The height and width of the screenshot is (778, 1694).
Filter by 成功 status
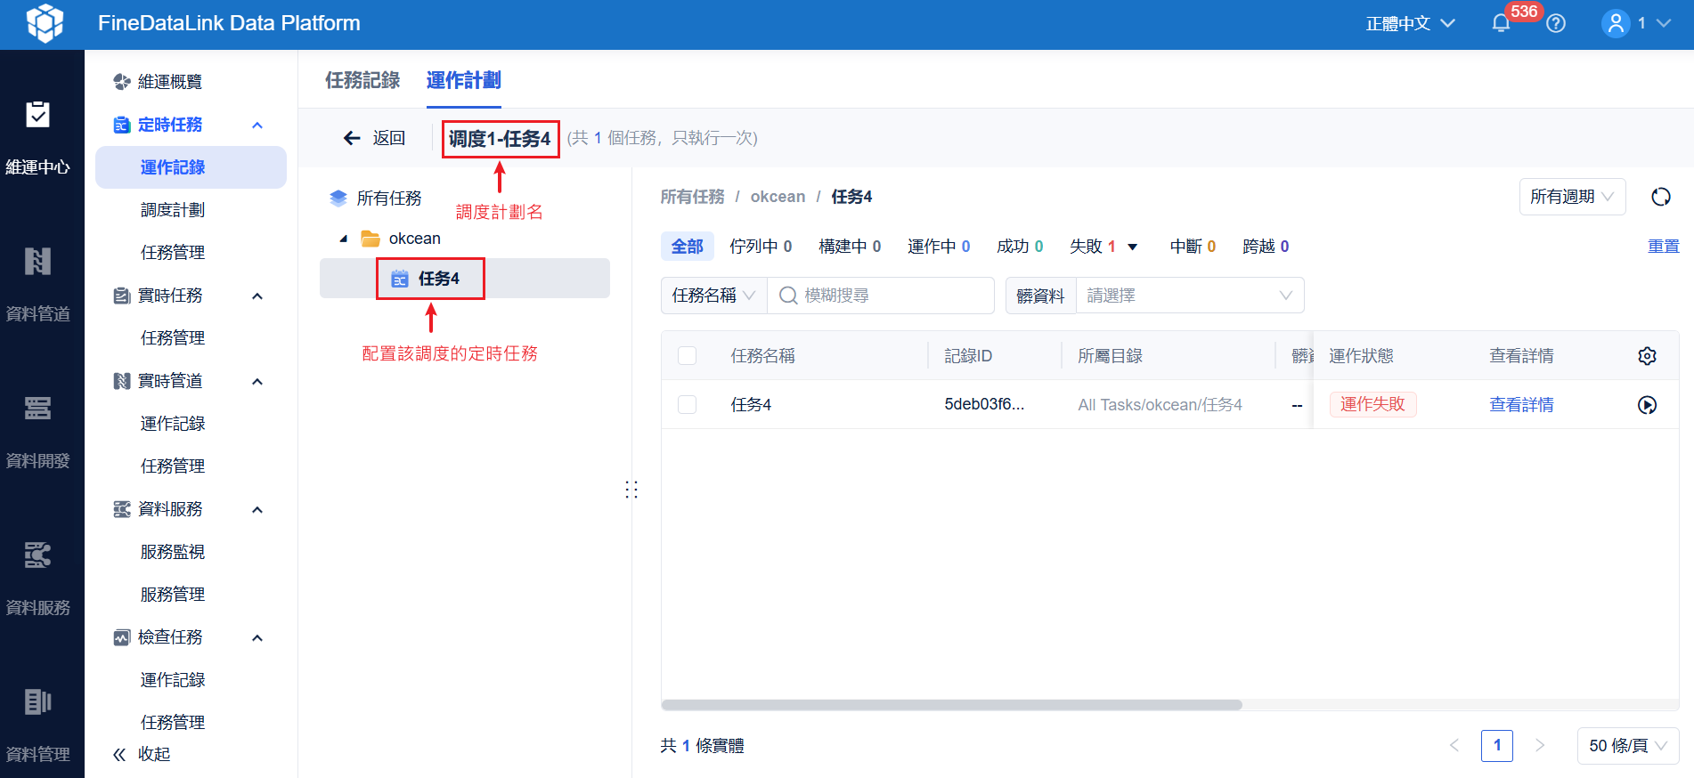1020,247
